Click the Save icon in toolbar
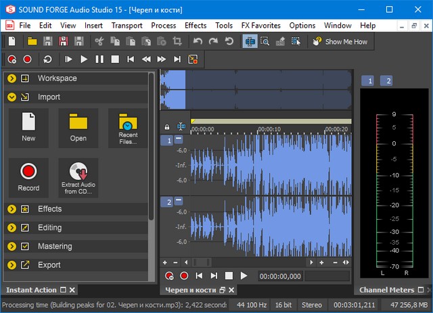This screenshot has height=313, width=433. (49, 42)
